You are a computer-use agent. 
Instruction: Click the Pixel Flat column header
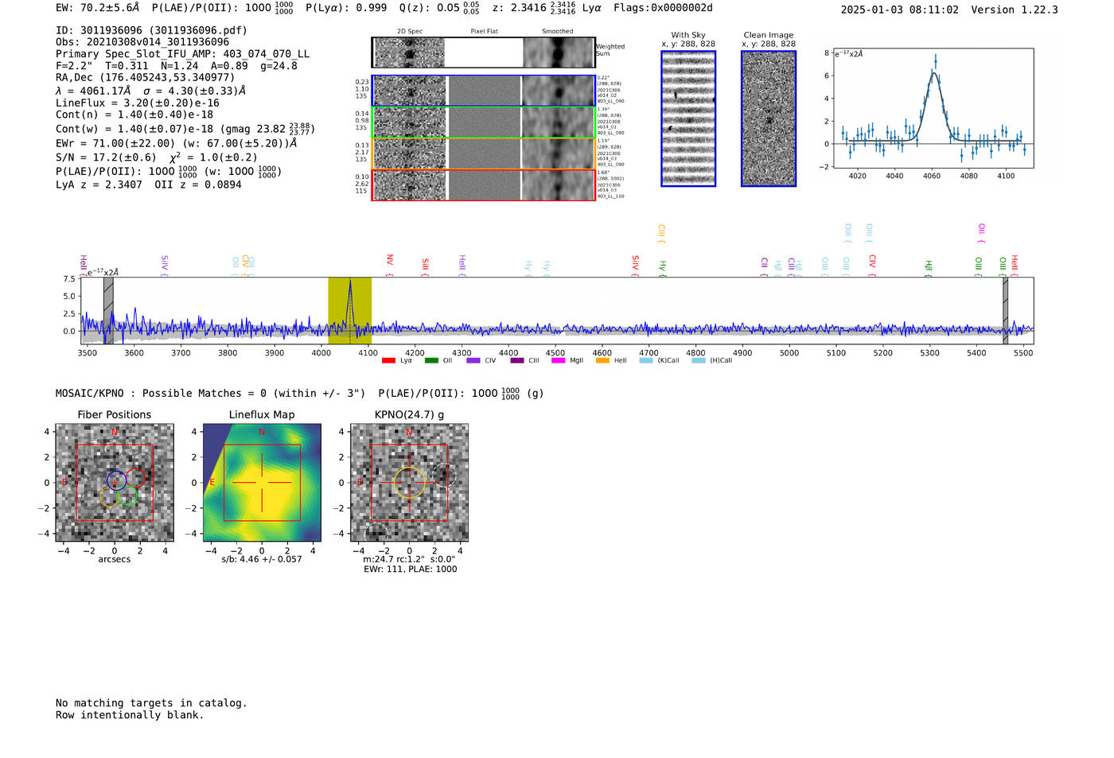point(485,32)
